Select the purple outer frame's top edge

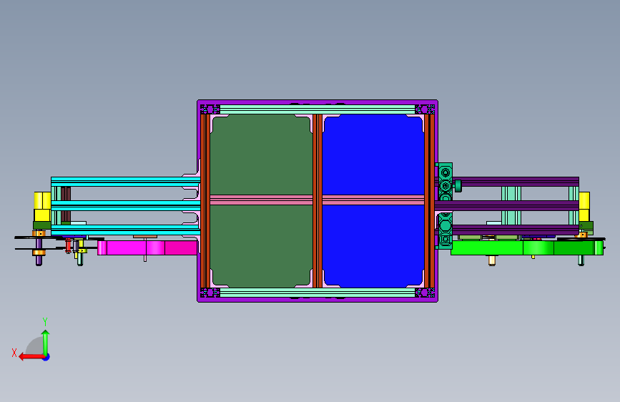[x=318, y=102]
